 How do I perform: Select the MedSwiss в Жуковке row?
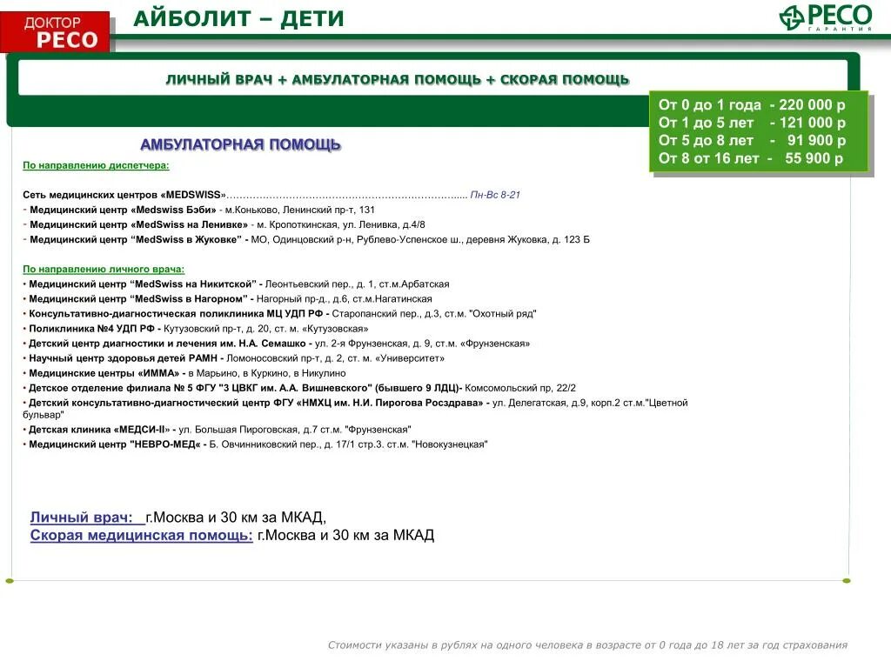coord(306,240)
